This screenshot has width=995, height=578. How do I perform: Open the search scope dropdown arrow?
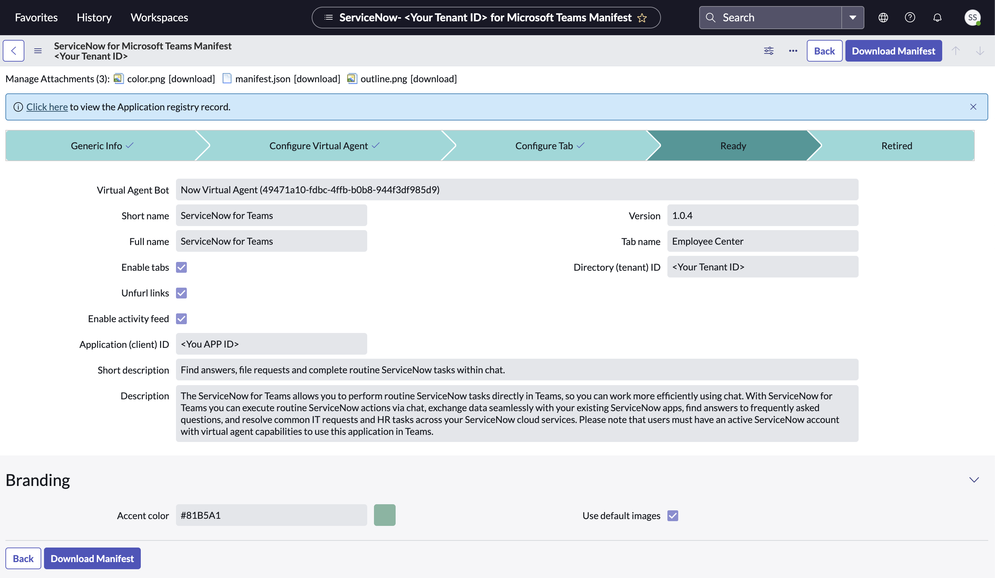pyautogui.click(x=853, y=17)
